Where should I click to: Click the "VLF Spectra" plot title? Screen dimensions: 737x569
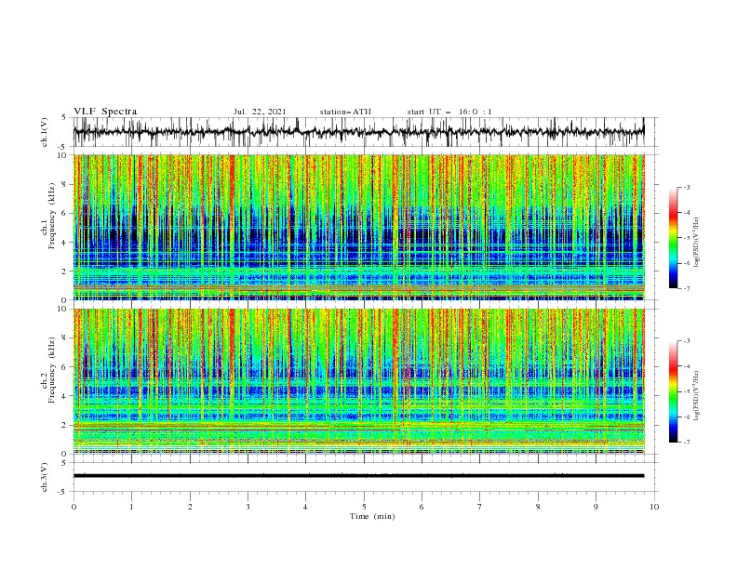pyautogui.click(x=105, y=112)
